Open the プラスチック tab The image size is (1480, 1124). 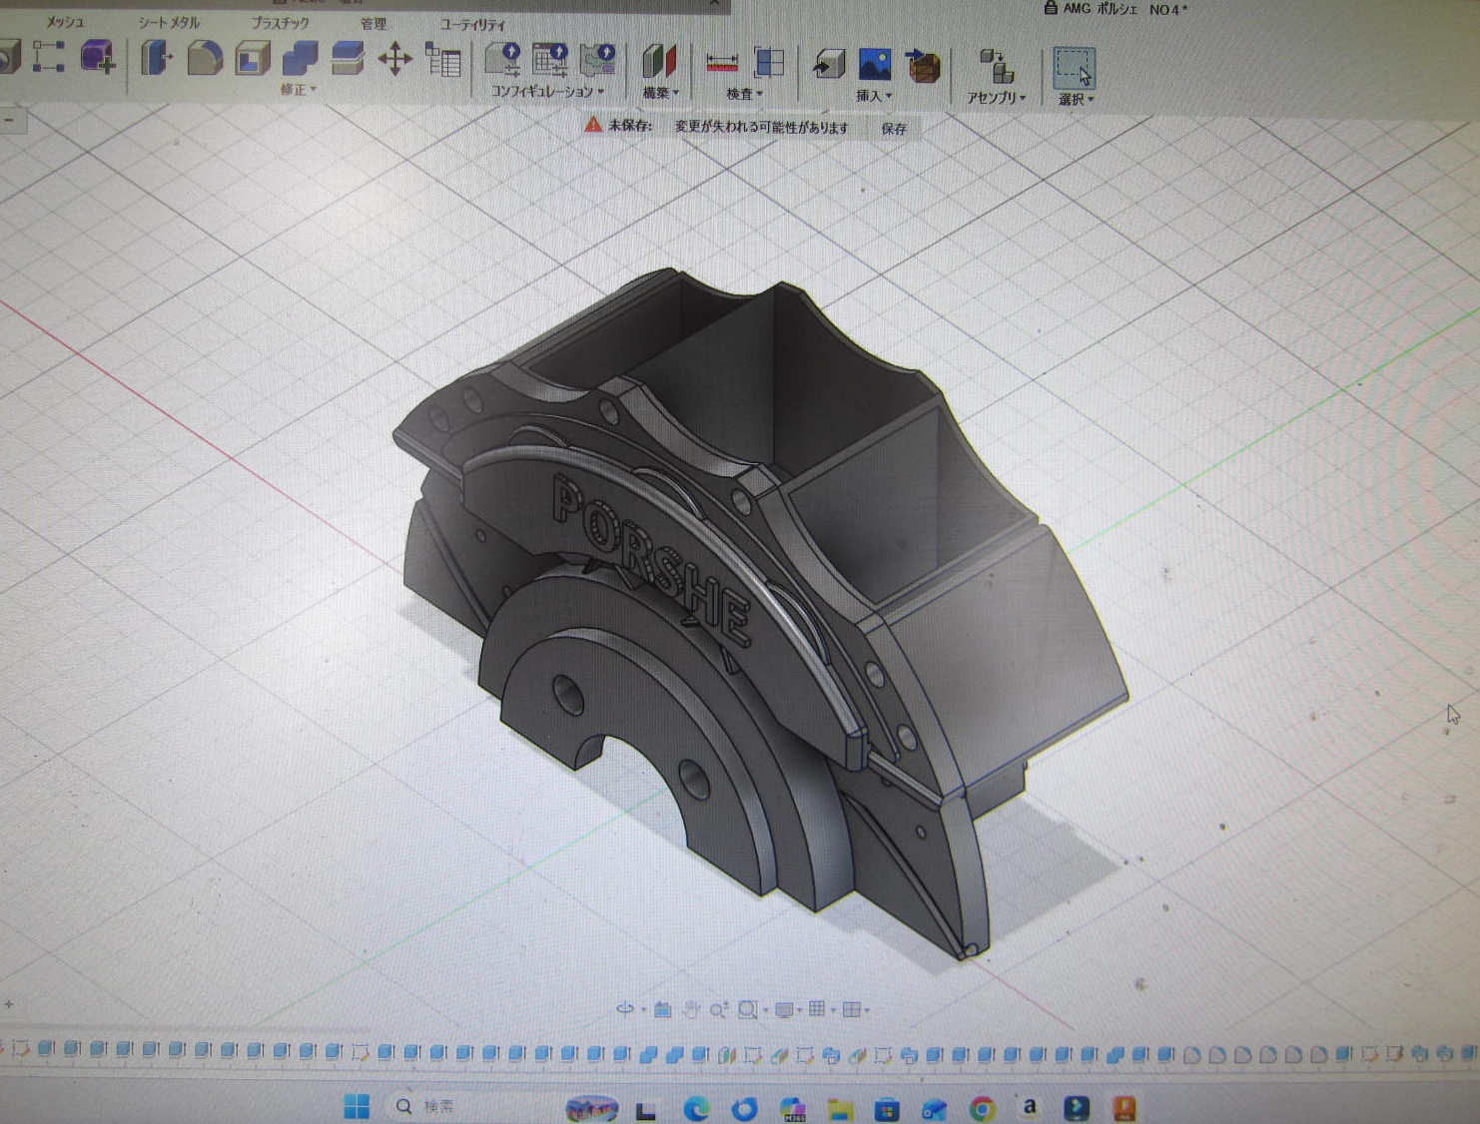[x=280, y=22]
